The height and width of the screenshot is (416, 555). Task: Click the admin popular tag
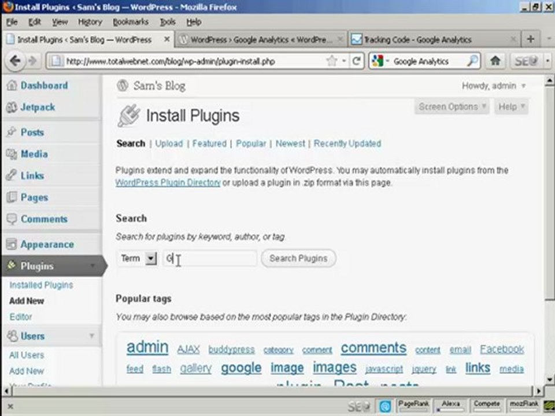point(147,347)
